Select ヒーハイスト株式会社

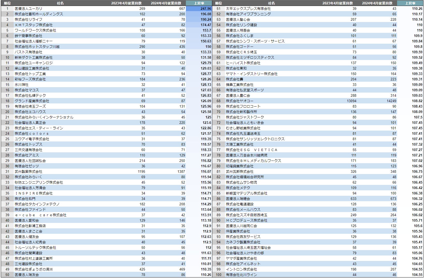(243, 63)
